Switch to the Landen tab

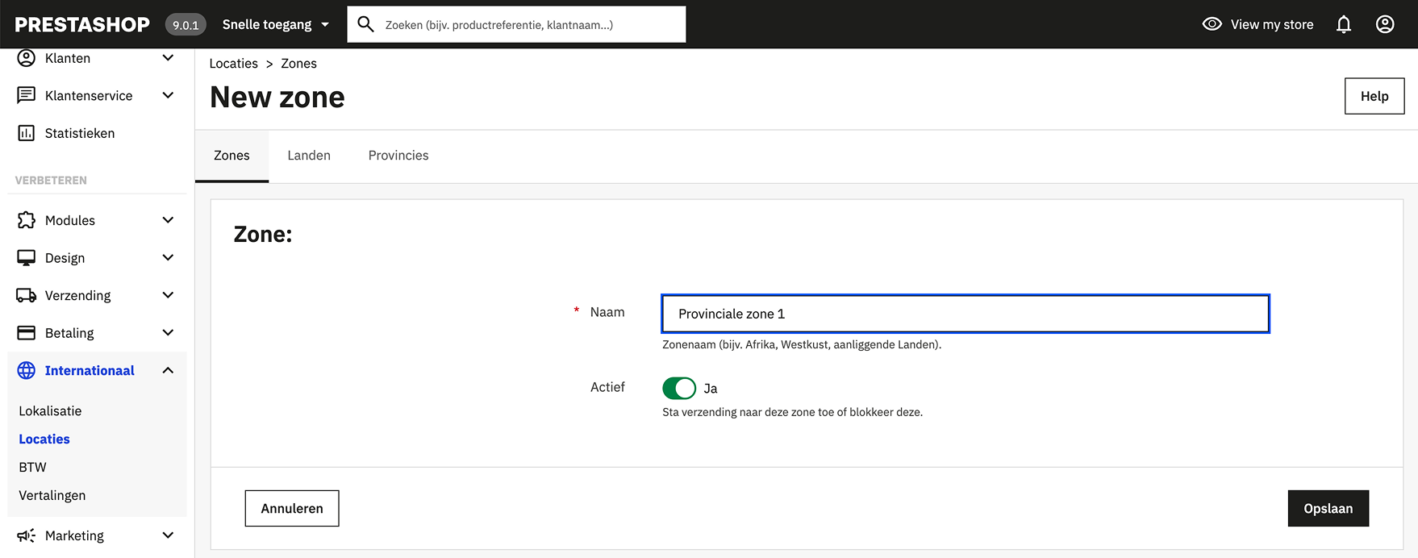click(x=309, y=156)
